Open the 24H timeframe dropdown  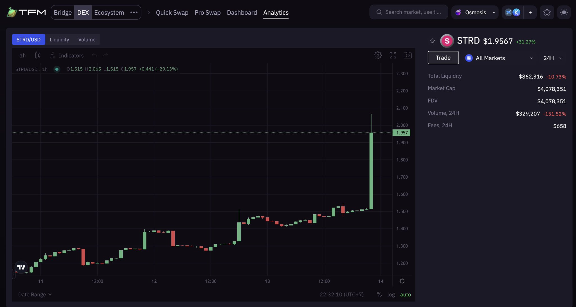[x=552, y=58]
